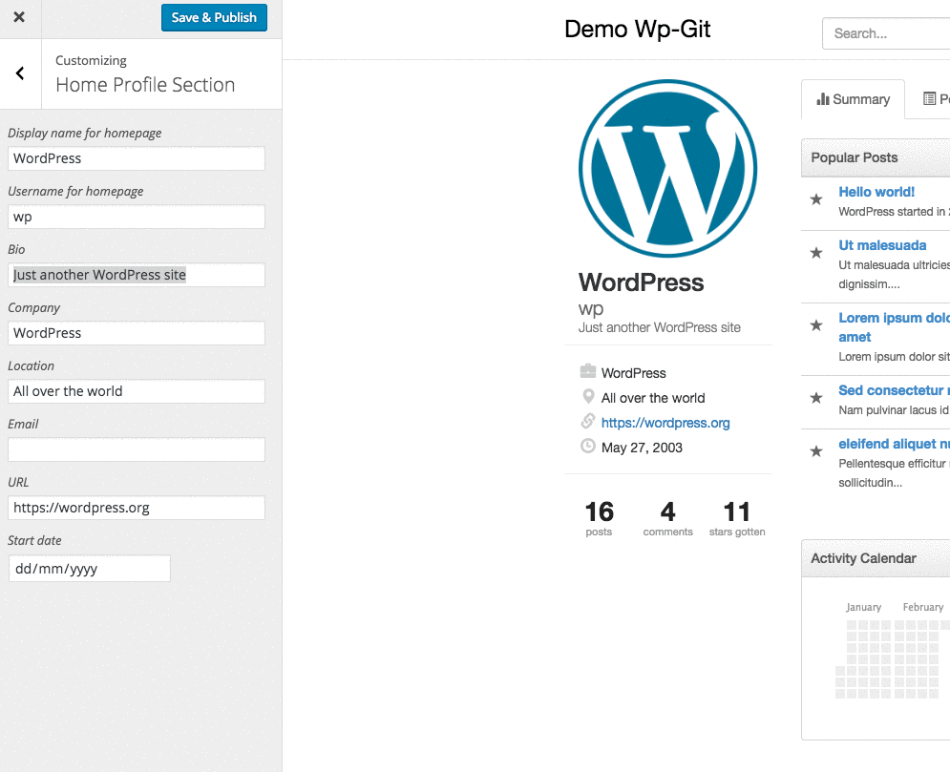Click the empty Email field
The width and height of the screenshot is (950, 772).
click(x=137, y=449)
